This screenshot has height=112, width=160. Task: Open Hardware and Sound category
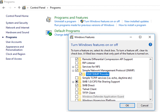(17, 32)
